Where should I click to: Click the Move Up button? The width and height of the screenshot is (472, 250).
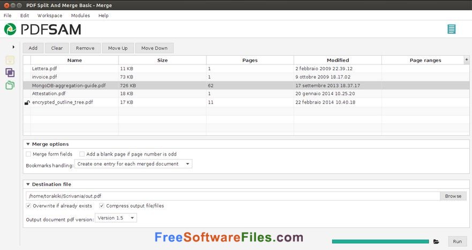pos(118,48)
